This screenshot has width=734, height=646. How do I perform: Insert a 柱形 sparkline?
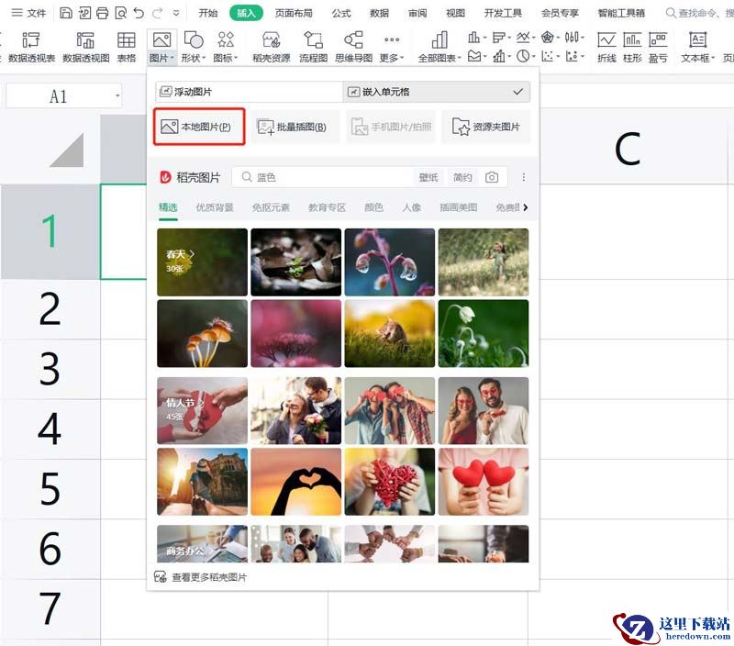pyautogui.click(x=632, y=47)
